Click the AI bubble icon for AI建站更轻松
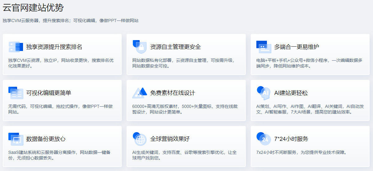Image resolution: width=373 pixels, height=171 pixels. [x=263, y=93]
